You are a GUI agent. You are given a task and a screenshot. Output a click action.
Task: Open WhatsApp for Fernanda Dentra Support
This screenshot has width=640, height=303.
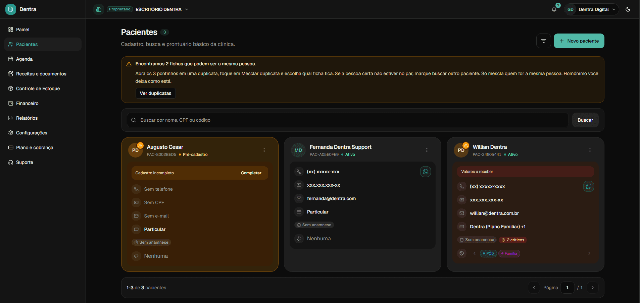[x=426, y=172]
